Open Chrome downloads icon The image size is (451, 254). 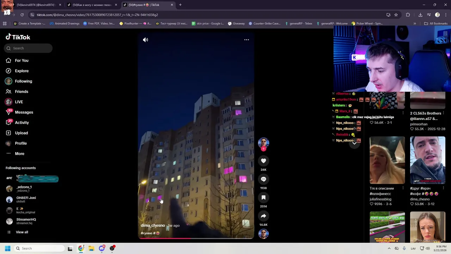(x=420, y=15)
